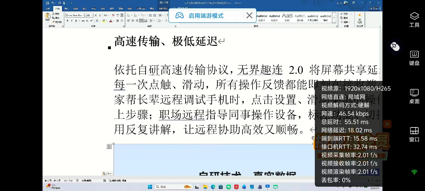Toggle subscript formatting
Screen dimensions: 425x191
pyautogui.click(x=87, y=21)
